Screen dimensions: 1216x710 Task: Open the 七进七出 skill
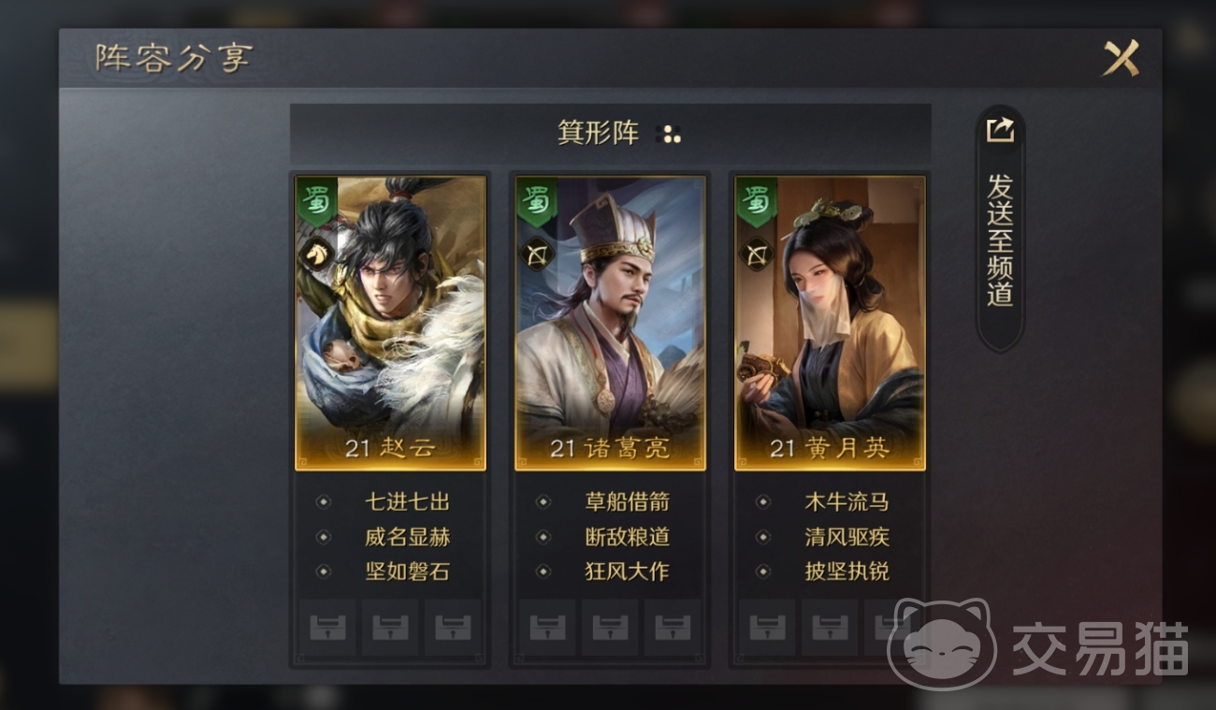[407, 502]
